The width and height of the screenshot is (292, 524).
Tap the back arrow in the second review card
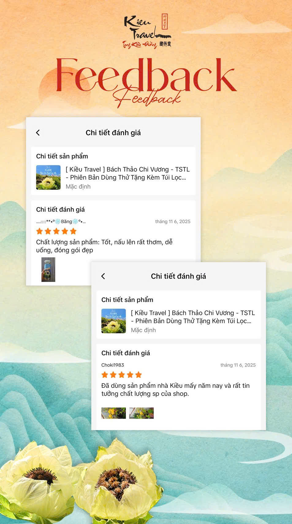103,276
